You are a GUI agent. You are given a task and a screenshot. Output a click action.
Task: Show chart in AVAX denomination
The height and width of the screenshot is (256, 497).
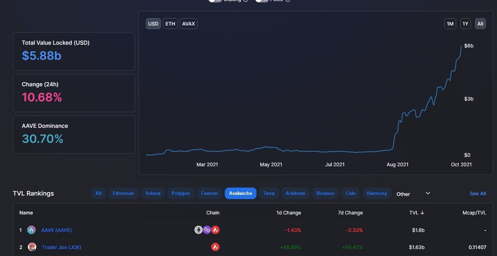(188, 24)
